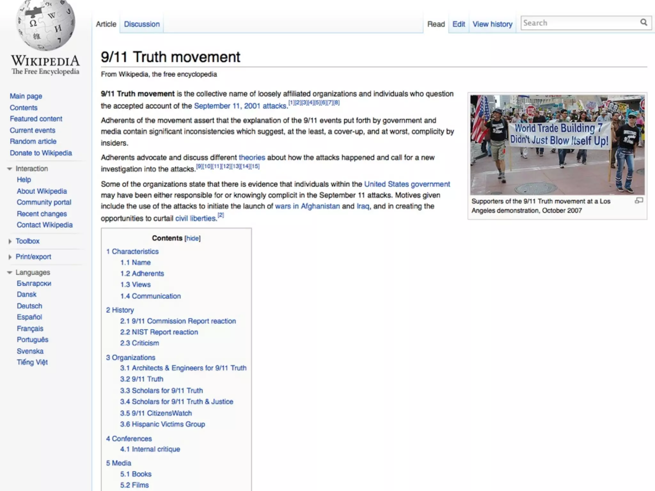This screenshot has width=655, height=491.
Task: Collapse the Languages sidebar section arrow
Action: [10, 273]
